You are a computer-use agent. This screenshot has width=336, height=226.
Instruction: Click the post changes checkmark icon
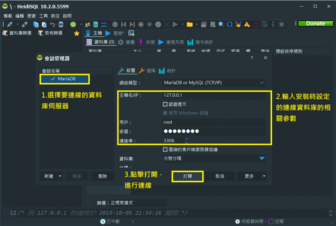(158, 24)
